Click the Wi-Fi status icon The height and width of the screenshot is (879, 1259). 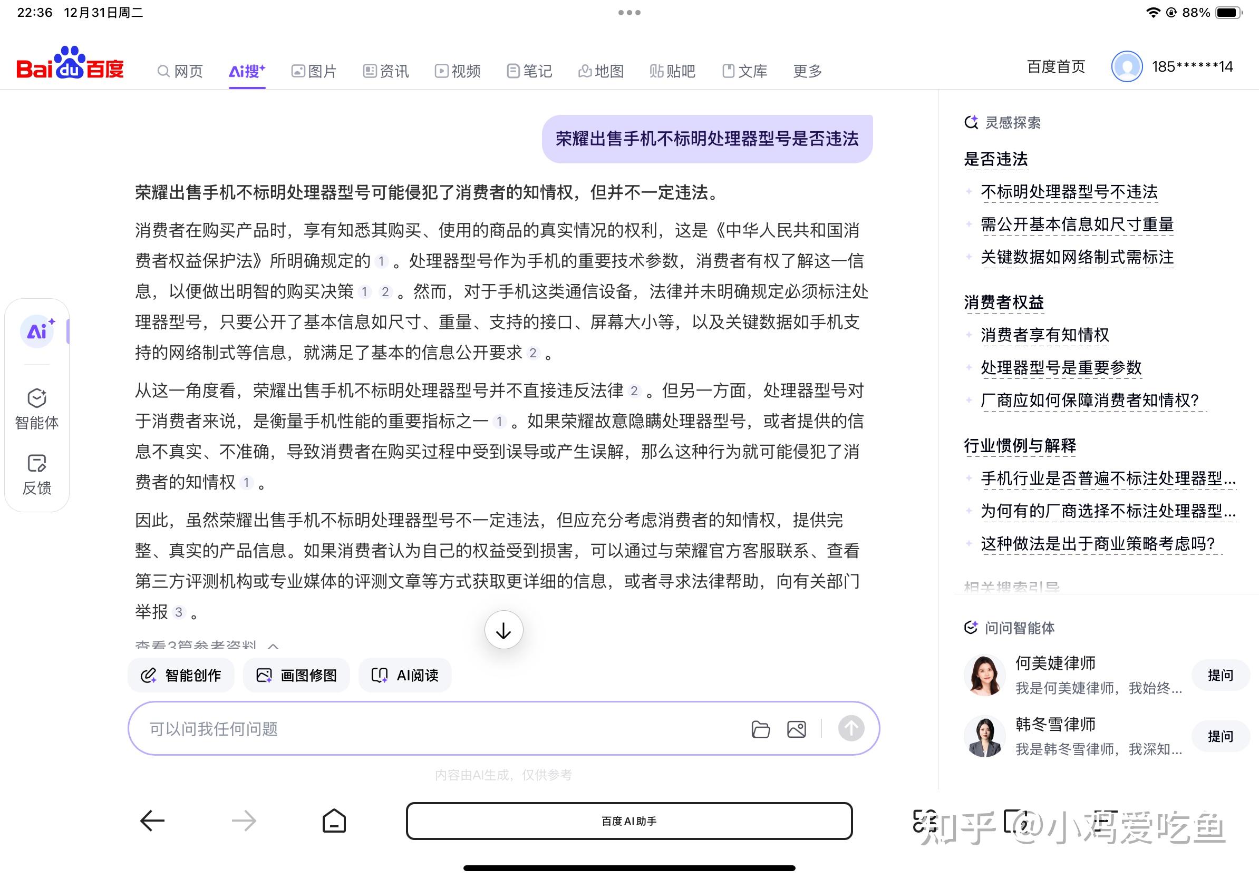[x=1153, y=13]
